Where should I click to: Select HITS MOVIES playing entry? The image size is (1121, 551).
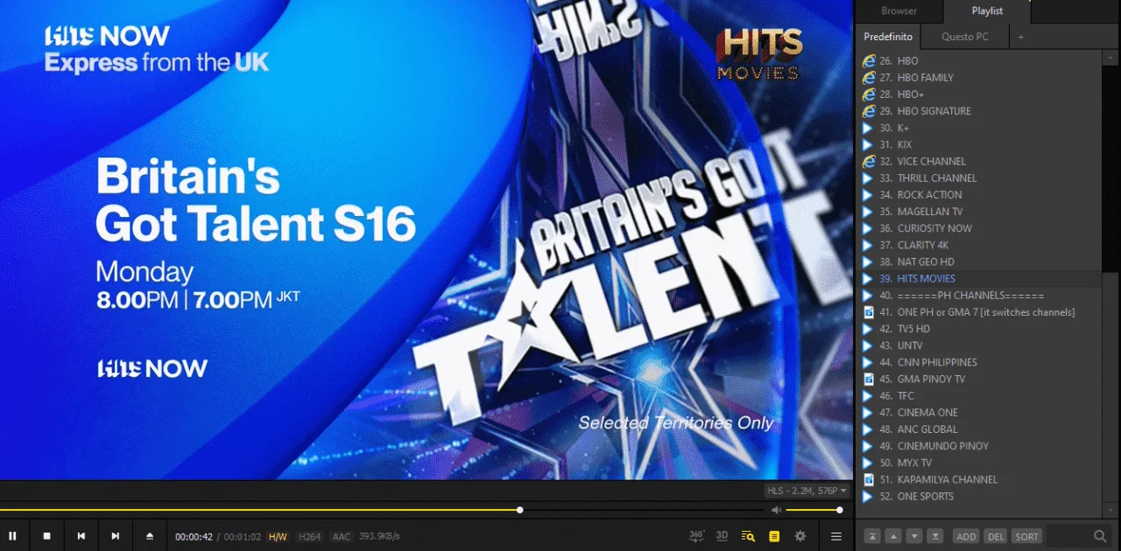tap(981, 279)
